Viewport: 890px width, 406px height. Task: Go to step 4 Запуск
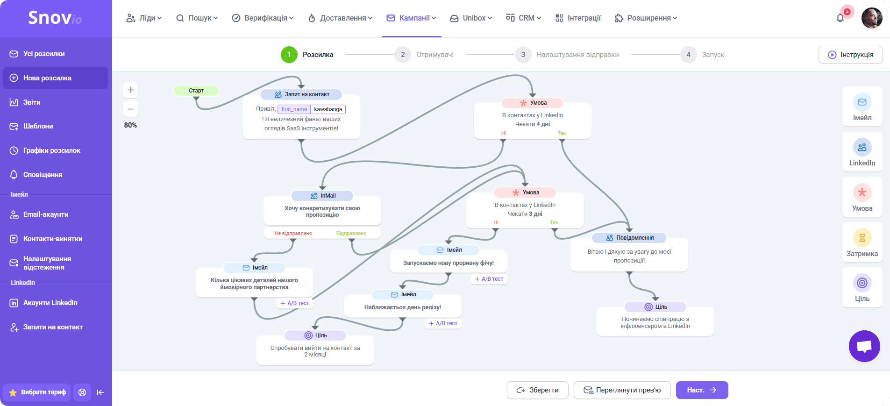(x=702, y=55)
